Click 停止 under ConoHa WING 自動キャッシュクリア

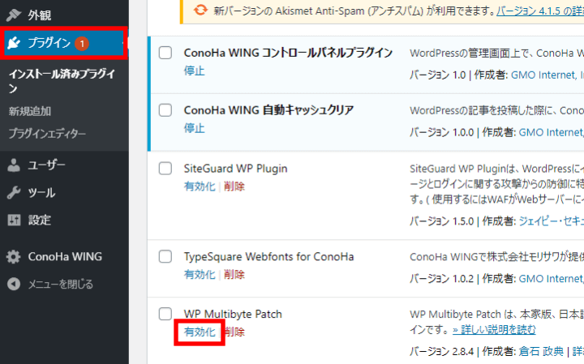[195, 128]
